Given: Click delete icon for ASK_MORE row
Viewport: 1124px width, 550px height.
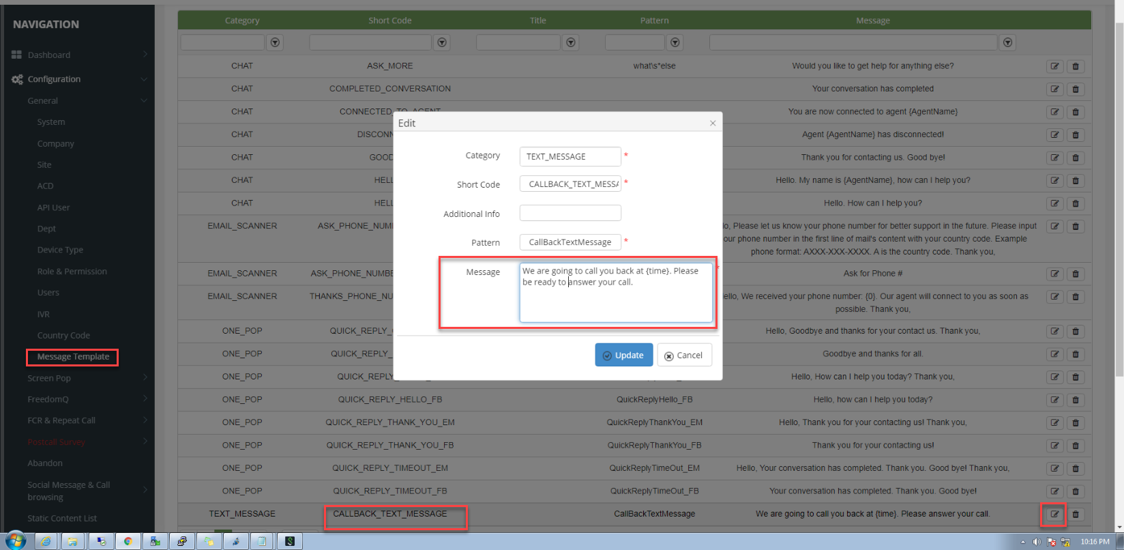Looking at the screenshot, I should 1076,66.
